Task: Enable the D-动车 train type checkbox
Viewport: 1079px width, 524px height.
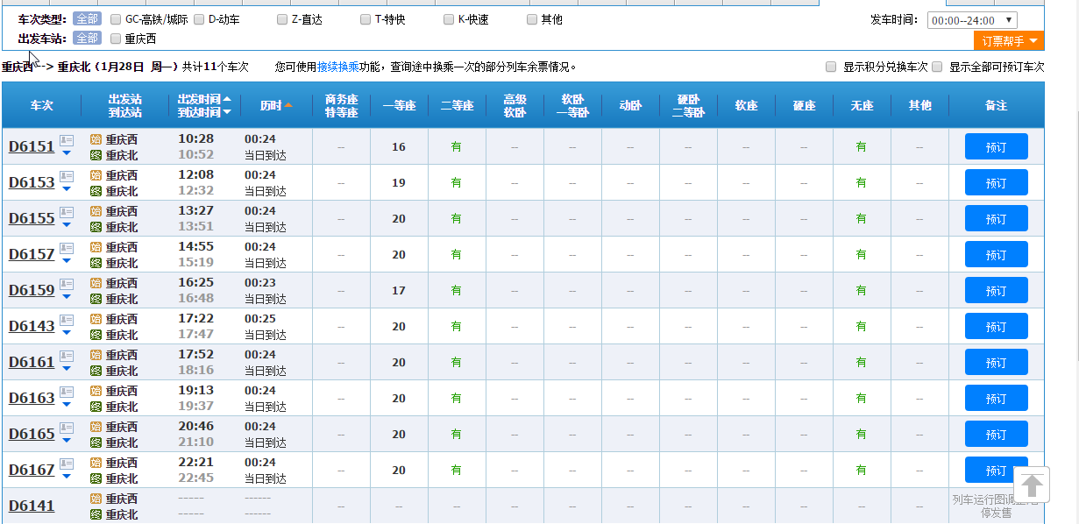Action: (199, 19)
